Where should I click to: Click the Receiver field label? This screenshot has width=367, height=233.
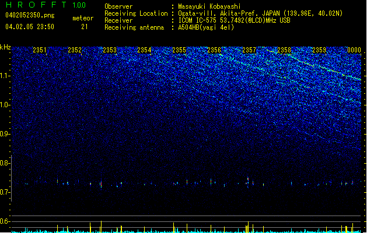click(118, 20)
